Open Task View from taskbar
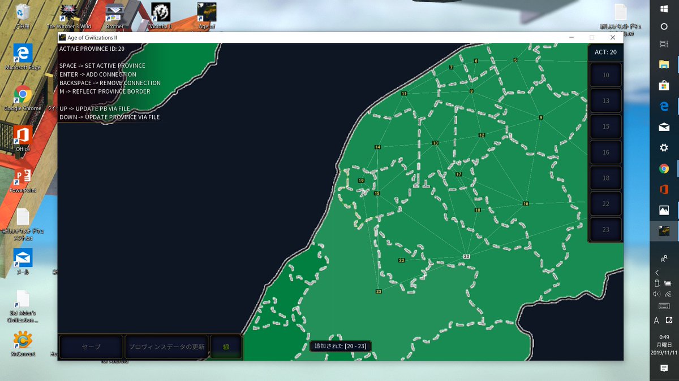Viewport: 679px width, 381px height. click(x=664, y=44)
